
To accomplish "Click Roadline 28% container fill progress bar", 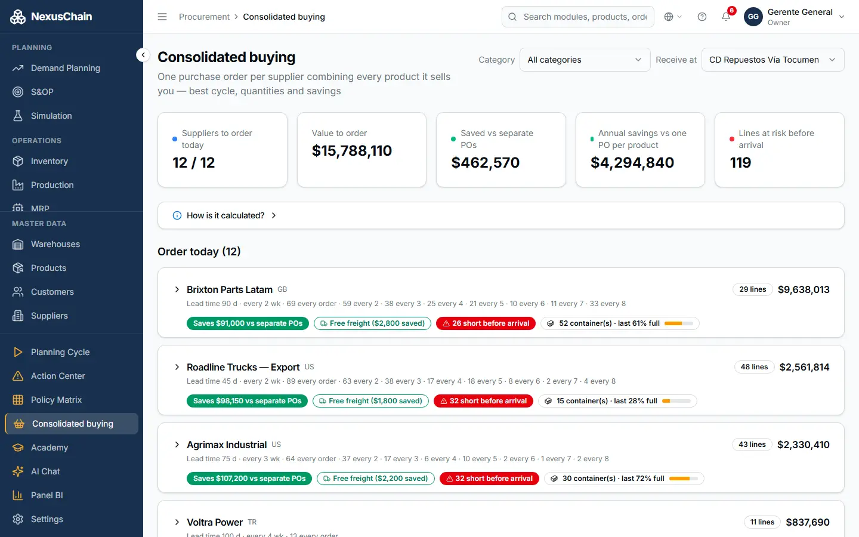I will pos(676,401).
